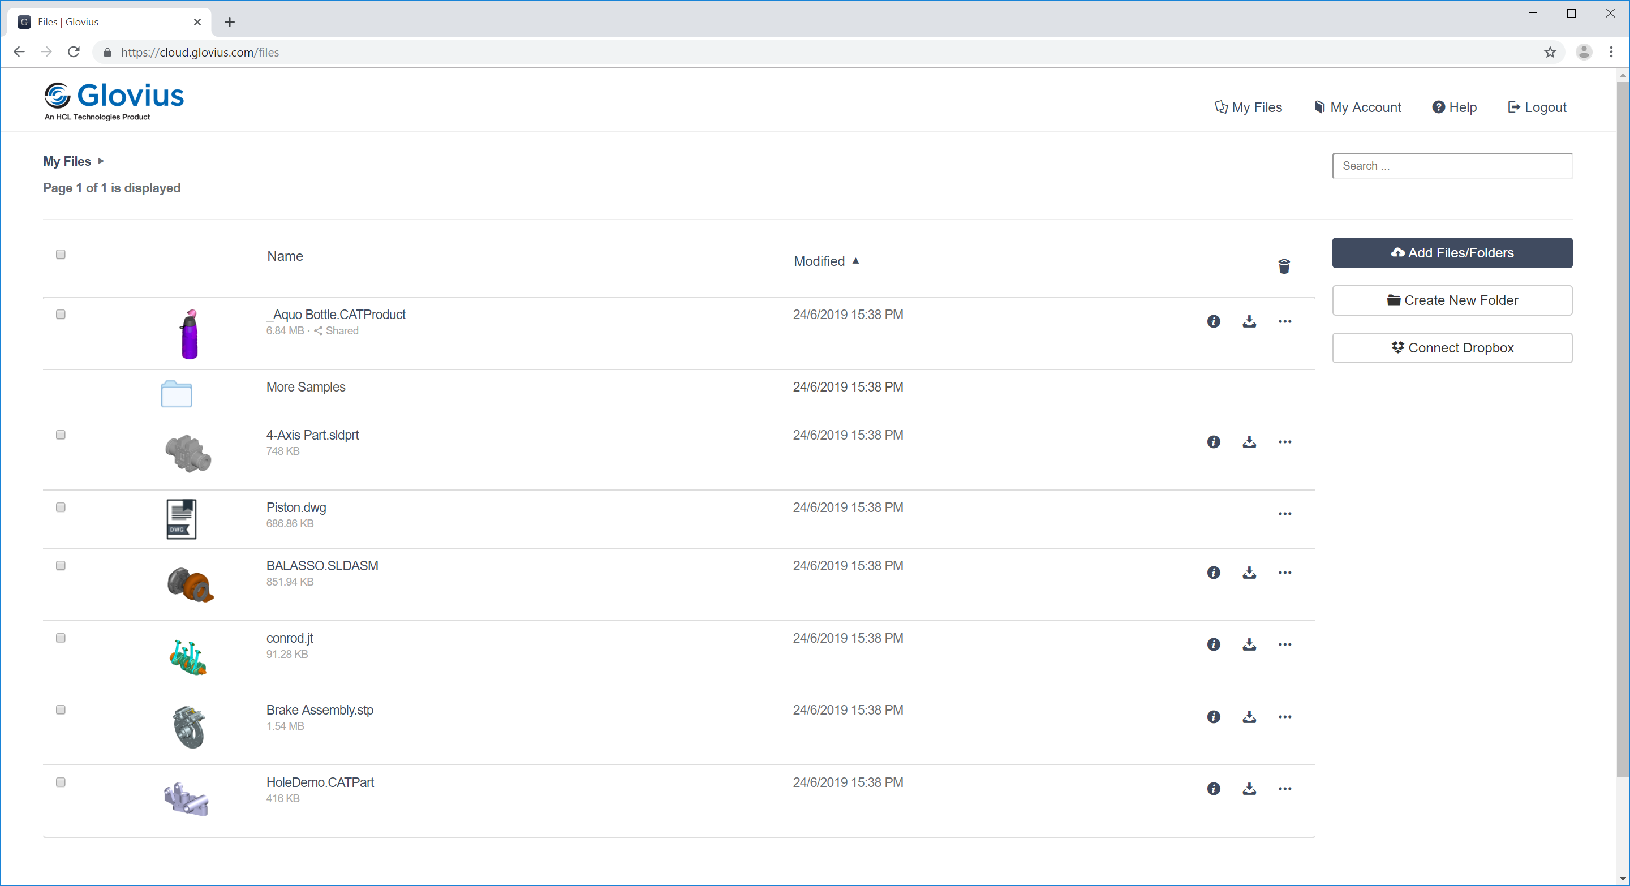
Task: Check the box for Piston.dwg
Action: click(x=61, y=507)
